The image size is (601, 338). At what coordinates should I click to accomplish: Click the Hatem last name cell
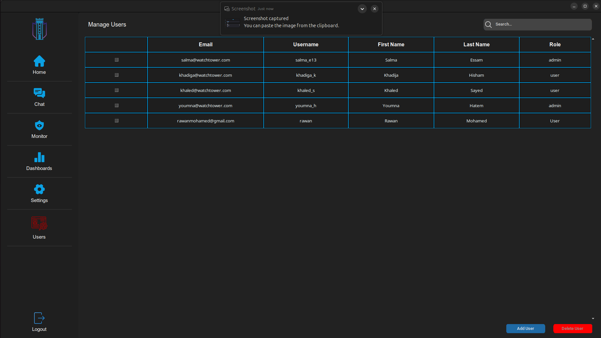[x=476, y=106]
